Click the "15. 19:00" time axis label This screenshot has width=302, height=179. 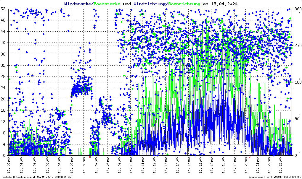pos(234,165)
